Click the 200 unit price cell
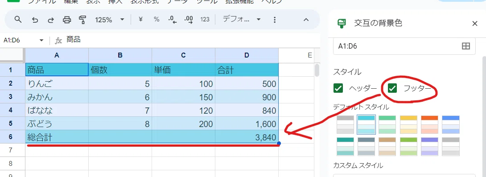 coord(184,123)
